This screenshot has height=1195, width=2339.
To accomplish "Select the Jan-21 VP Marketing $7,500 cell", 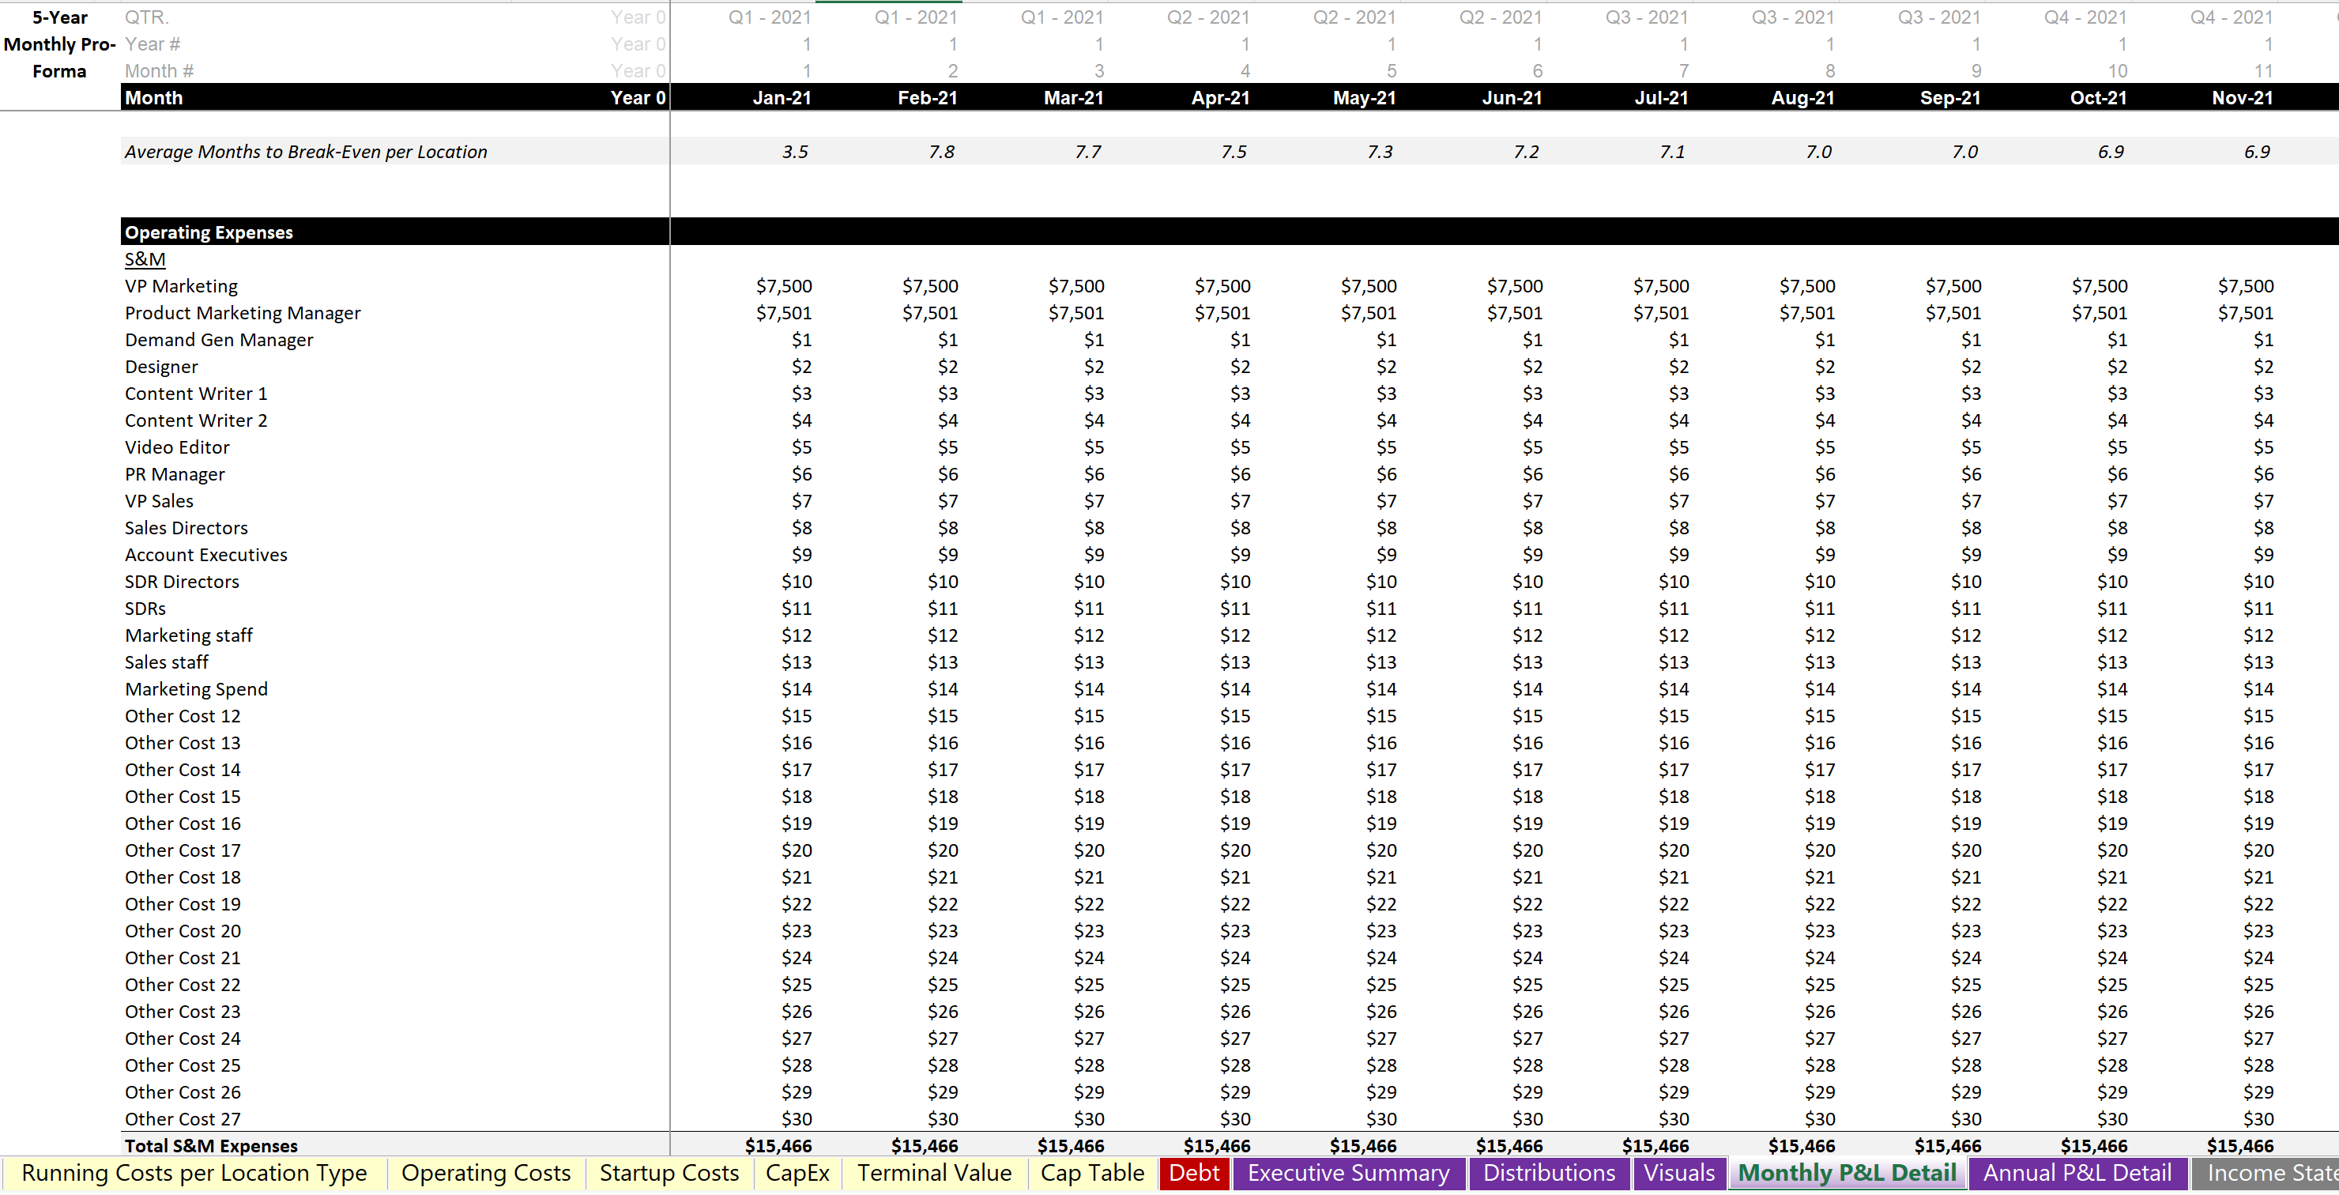I will [784, 286].
